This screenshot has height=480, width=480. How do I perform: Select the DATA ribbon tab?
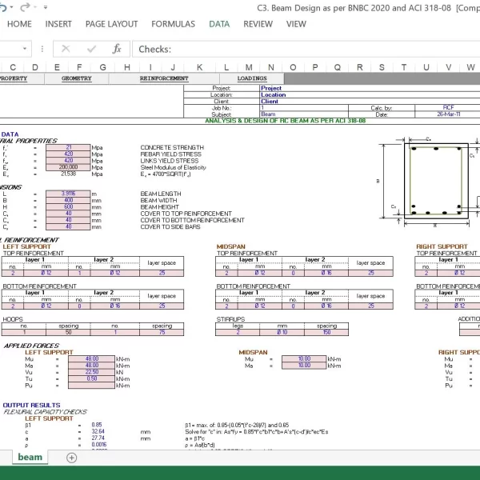click(x=219, y=24)
